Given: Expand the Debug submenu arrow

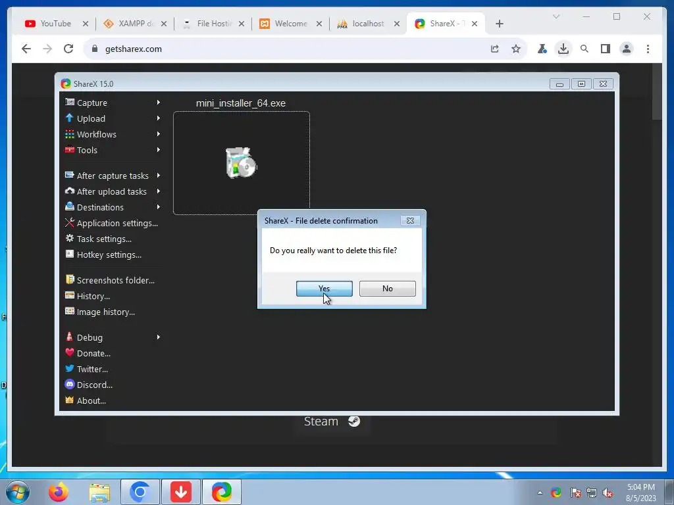Looking at the screenshot, I should [159, 337].
